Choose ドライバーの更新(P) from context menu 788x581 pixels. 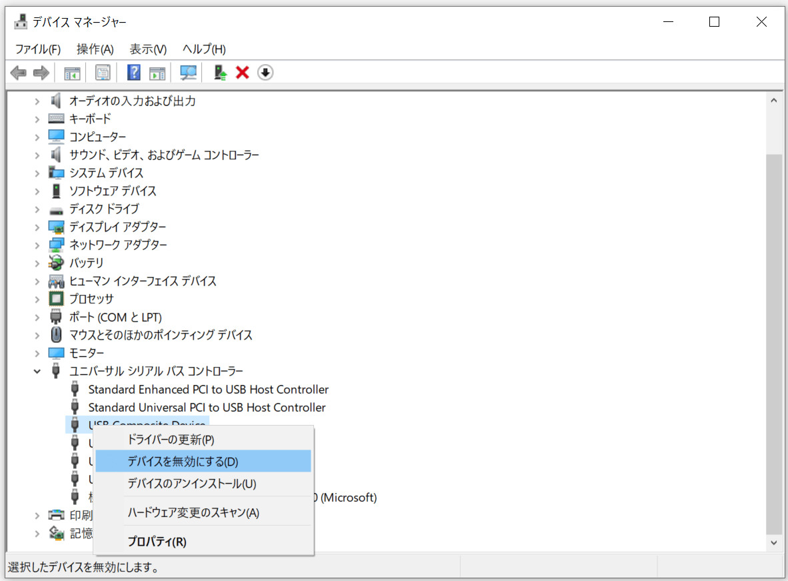click(203, 439)
